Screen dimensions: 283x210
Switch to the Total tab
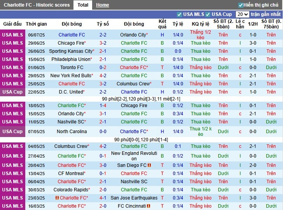[83, 5]
